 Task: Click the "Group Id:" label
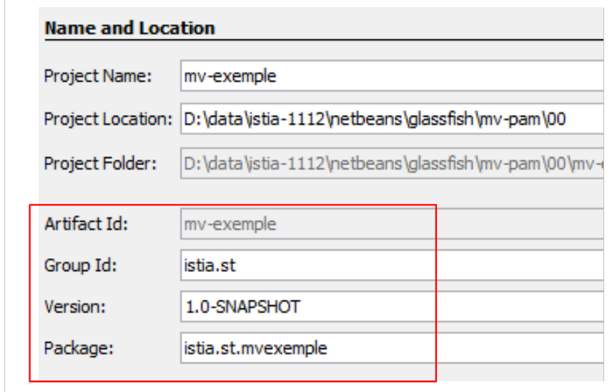click(80, 266)
